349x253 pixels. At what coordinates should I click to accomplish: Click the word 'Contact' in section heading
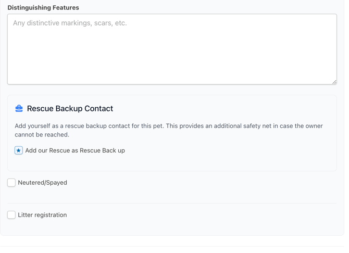click(97, 109)
